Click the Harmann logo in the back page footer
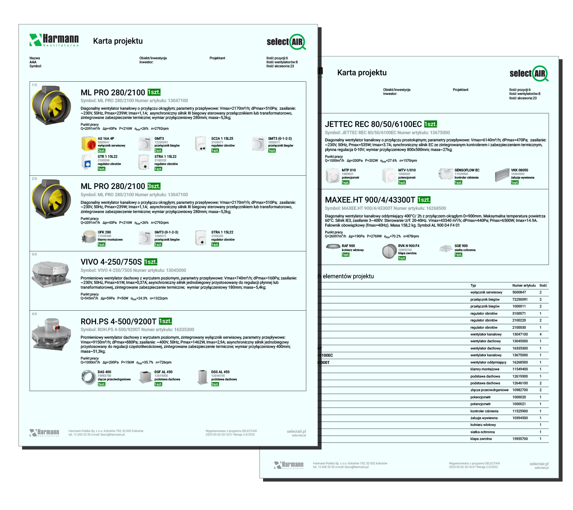The width and height of the screenshot is (573, 510). pos(289,465)
